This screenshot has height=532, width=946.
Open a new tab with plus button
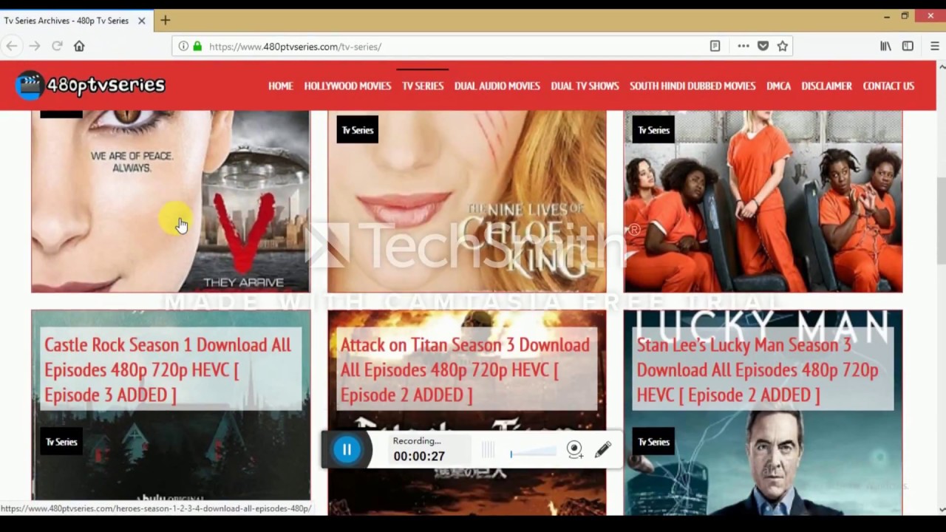pos(165,20)
